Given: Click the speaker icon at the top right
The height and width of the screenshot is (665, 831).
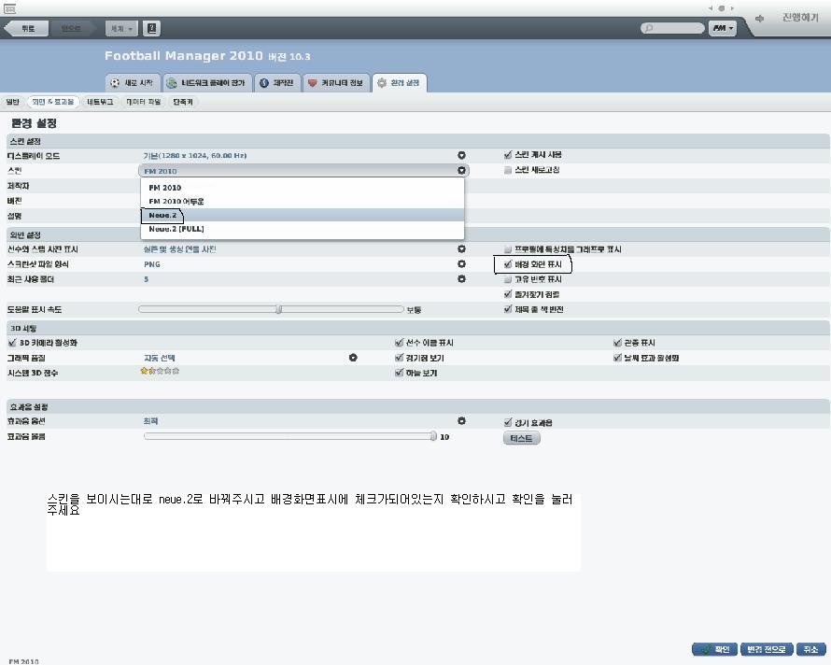Looking at the screenshot, I should click(759, 19).
